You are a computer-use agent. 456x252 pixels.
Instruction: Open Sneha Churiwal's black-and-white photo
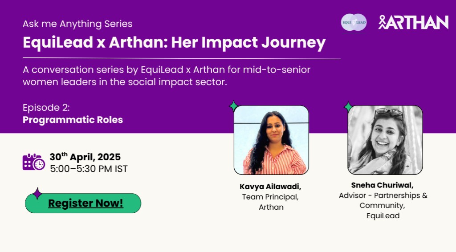point(385,140)
